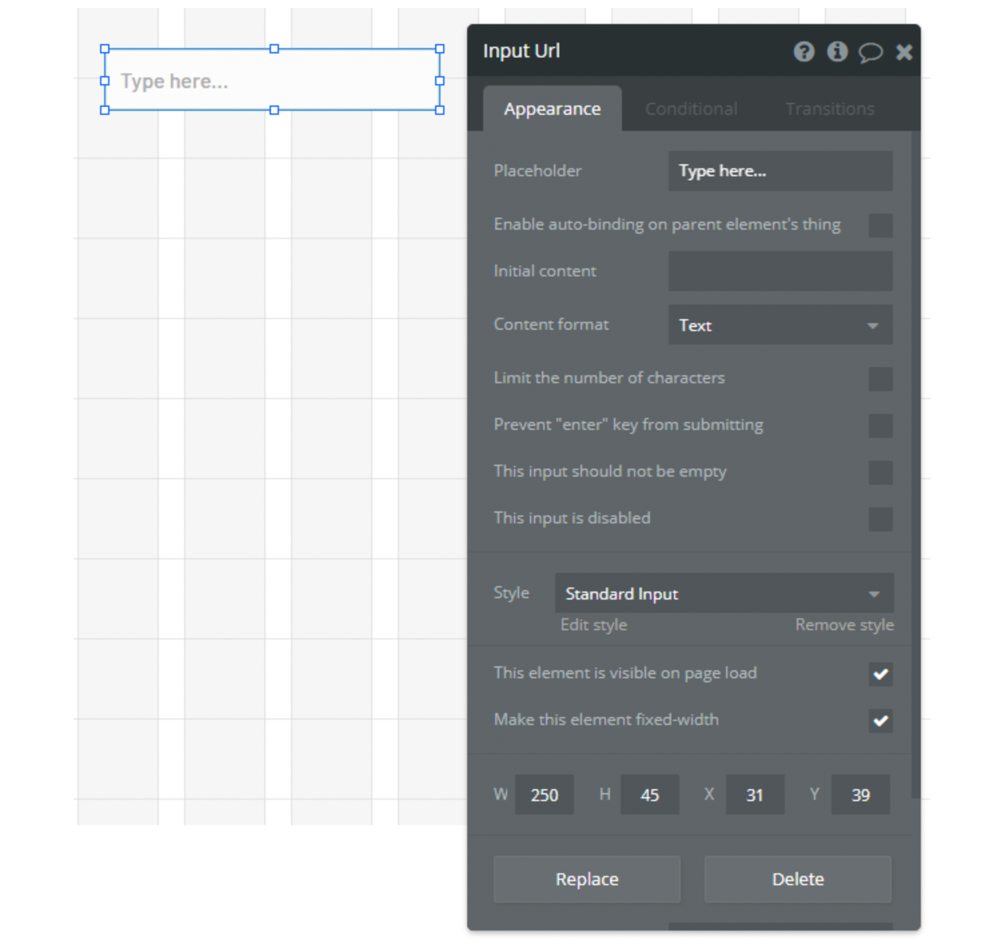Uncheck Make this element fixed-width

point(880,720)
